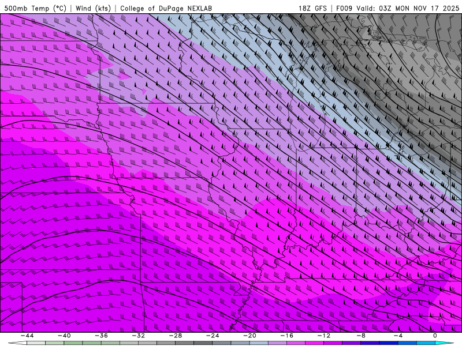
Task: Click the "Valid: 03Z MON NOV 17 2025" text
Action: 408,8
